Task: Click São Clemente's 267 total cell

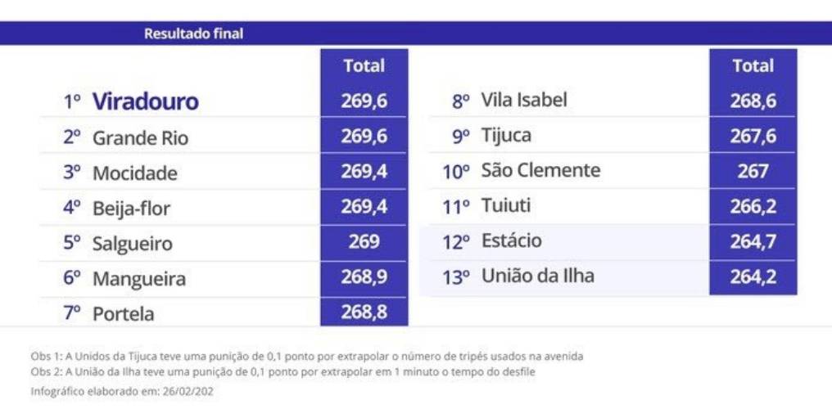Action: (x=753, y=171)
